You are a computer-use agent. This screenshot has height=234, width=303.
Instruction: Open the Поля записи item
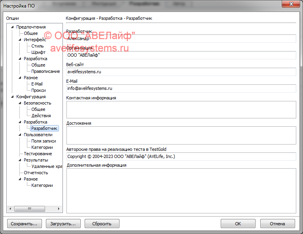[x=44, y=141]
